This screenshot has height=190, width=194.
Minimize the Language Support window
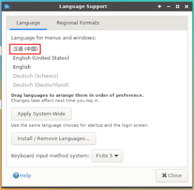pyautogui.click(x=169, y=7)
